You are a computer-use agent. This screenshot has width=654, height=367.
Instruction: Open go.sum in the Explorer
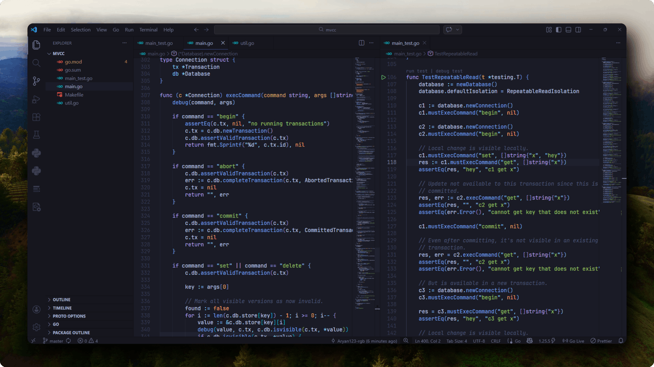tap(89, 70)
